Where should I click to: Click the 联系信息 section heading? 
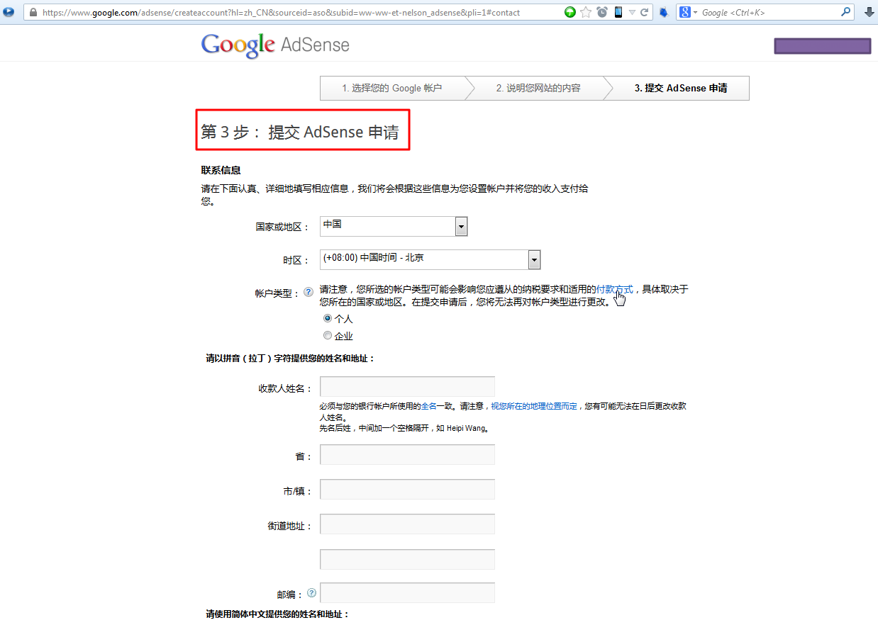click(x=221, y=170)
